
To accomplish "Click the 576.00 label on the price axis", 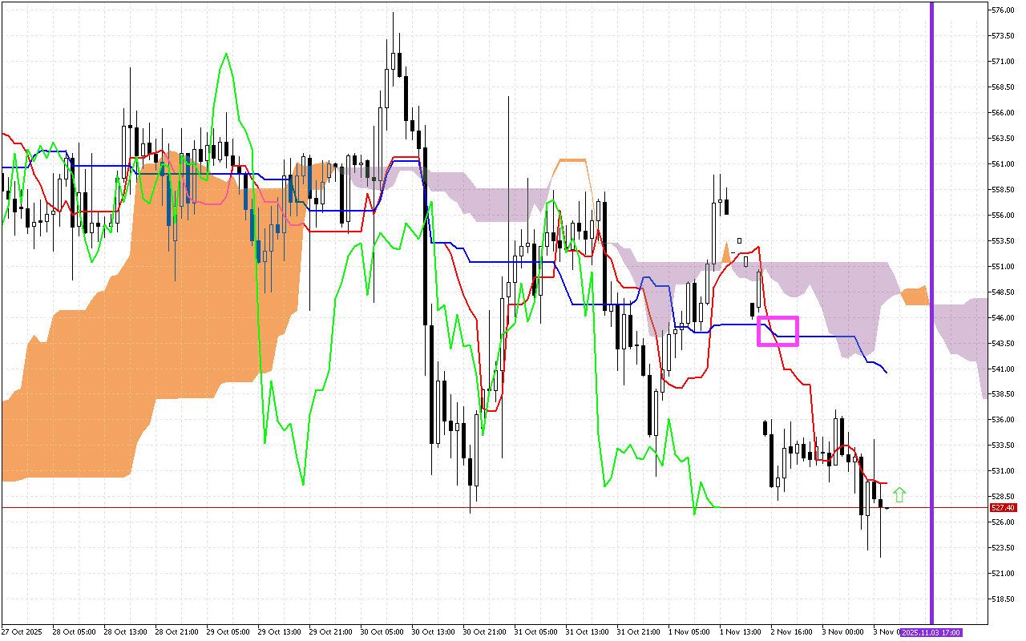I will click(x=1004, y=10).
